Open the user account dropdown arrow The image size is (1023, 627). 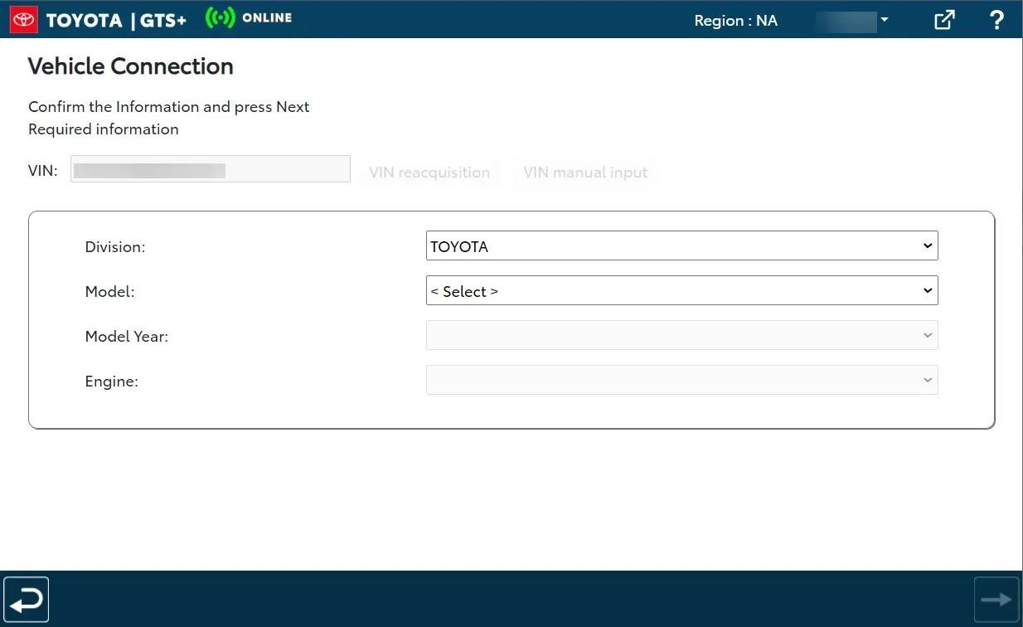885,20
